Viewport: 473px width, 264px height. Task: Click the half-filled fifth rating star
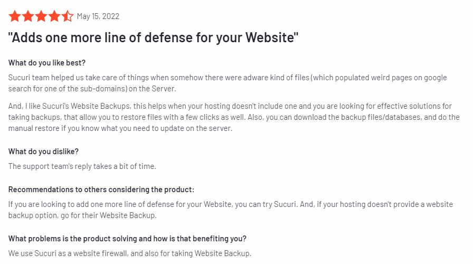pos(68,16)
